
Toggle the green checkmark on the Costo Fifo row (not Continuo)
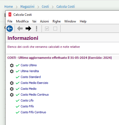pos(18,107)
